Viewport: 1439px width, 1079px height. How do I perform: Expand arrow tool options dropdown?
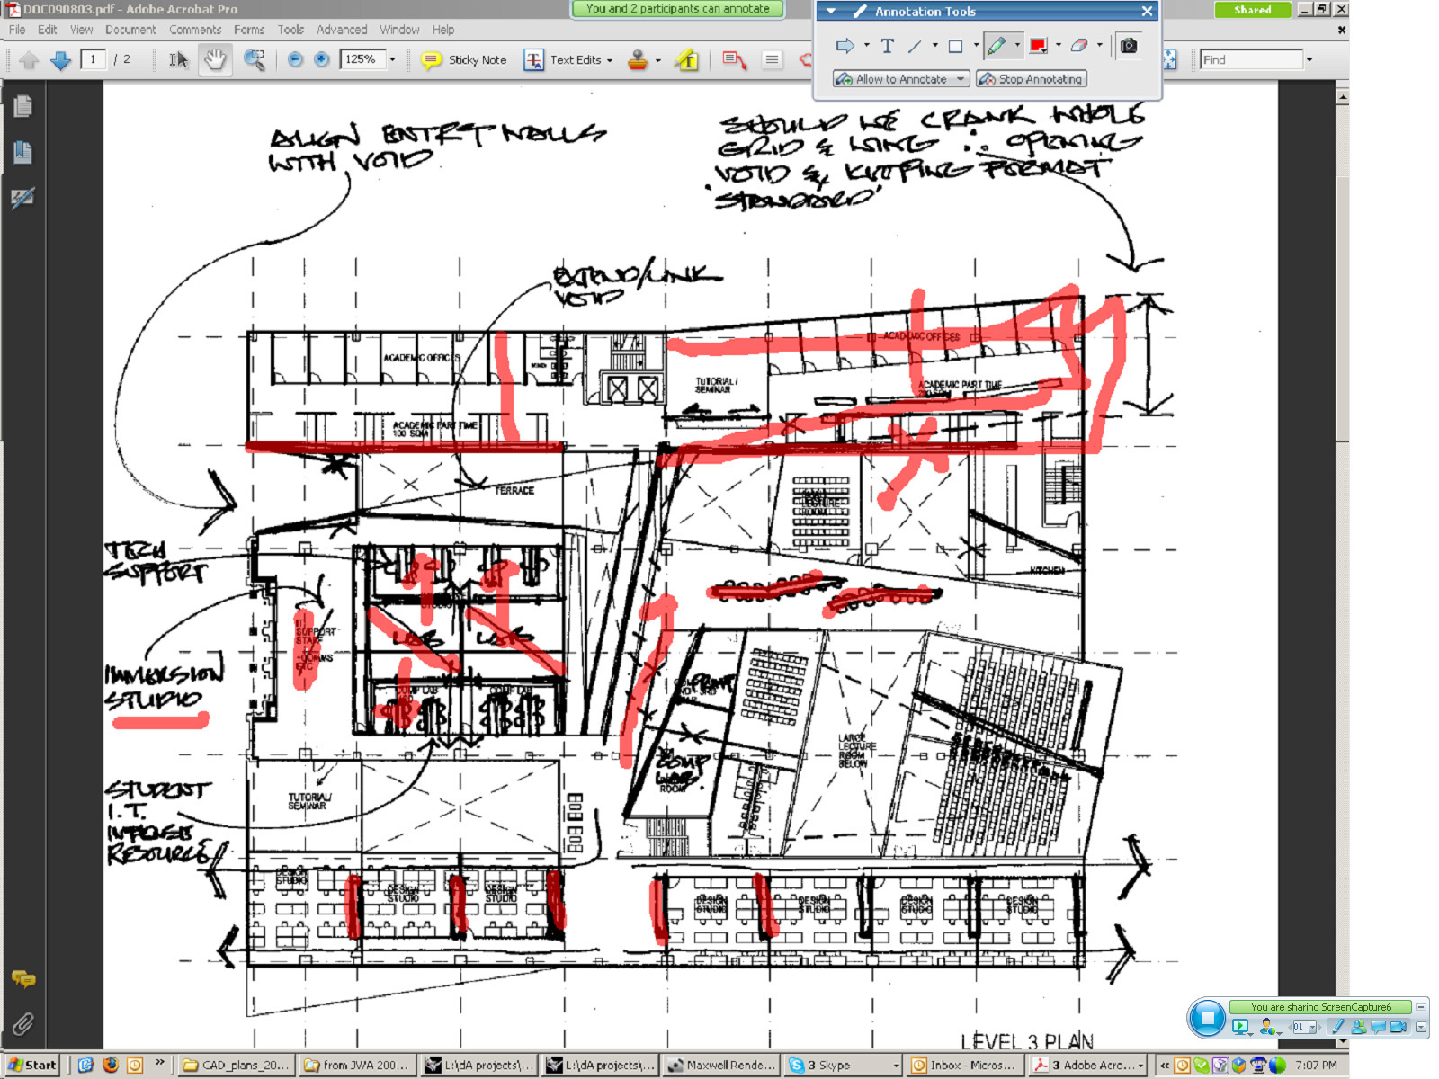[866, 46]
